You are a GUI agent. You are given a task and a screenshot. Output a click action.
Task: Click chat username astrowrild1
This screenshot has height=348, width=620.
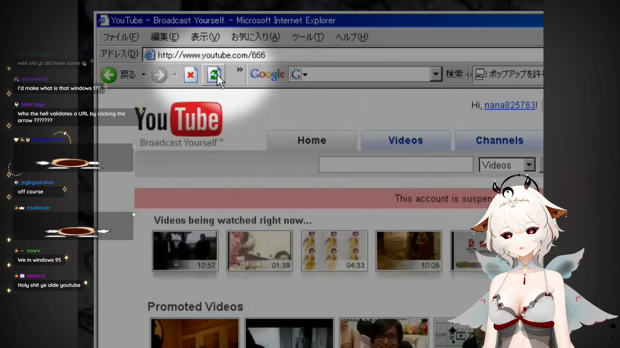35,79
